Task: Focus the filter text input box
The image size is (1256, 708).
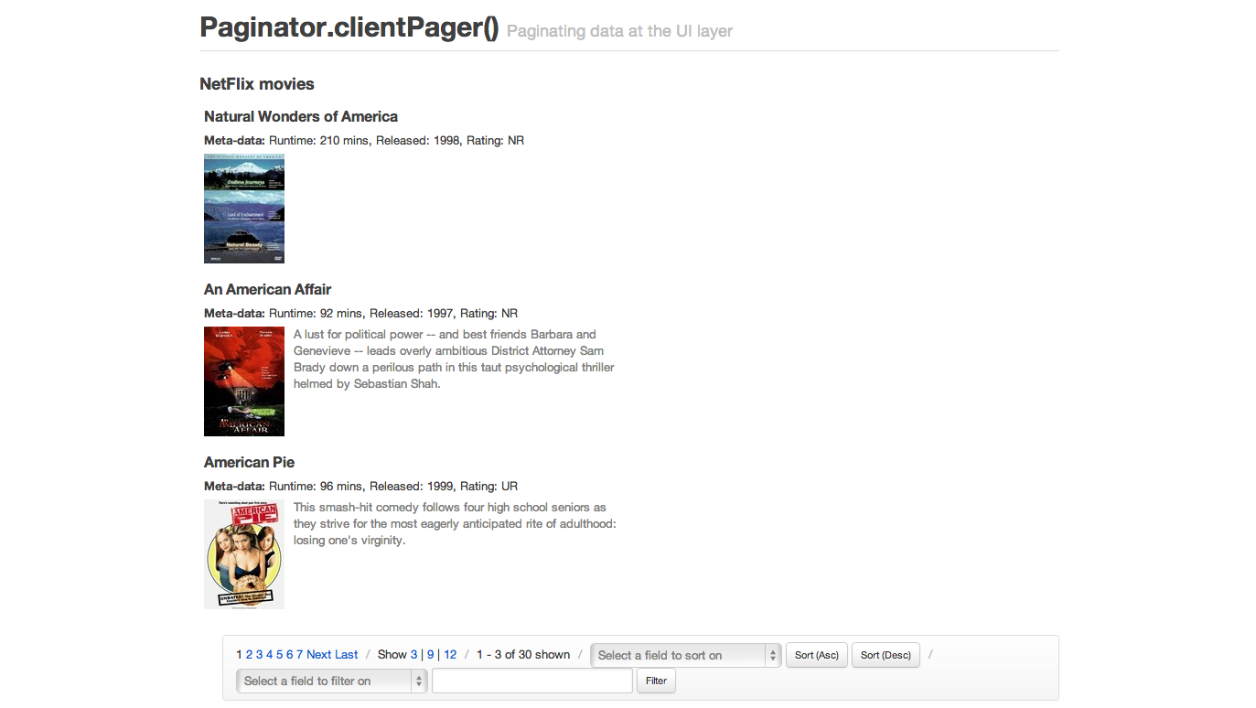Action: (x=531, y=681)
